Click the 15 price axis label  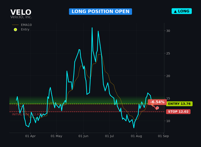coord(168,98)
